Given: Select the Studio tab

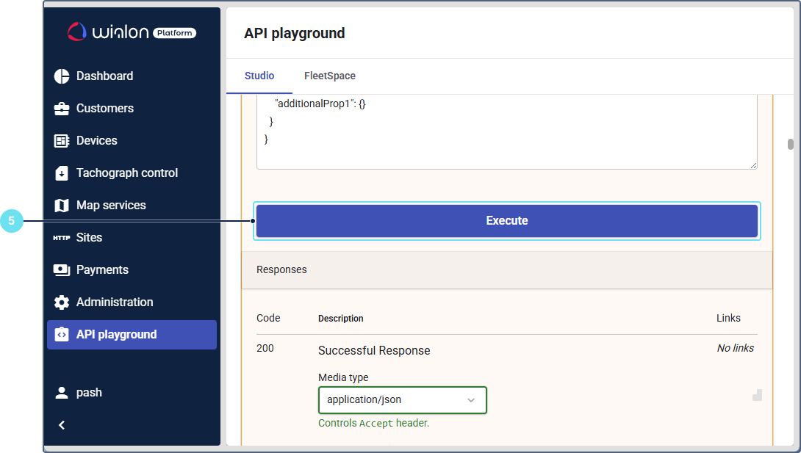Looking at the screenshot, I should pos(259,76).
